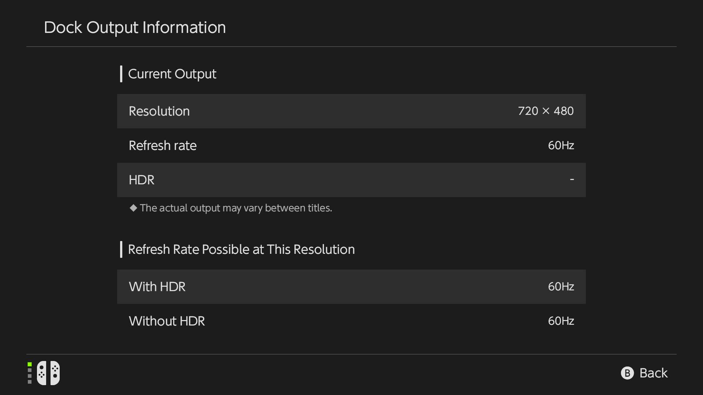703x395 pixels.
Task: Click the actual output may vary note
Action: tap(236, 208)
